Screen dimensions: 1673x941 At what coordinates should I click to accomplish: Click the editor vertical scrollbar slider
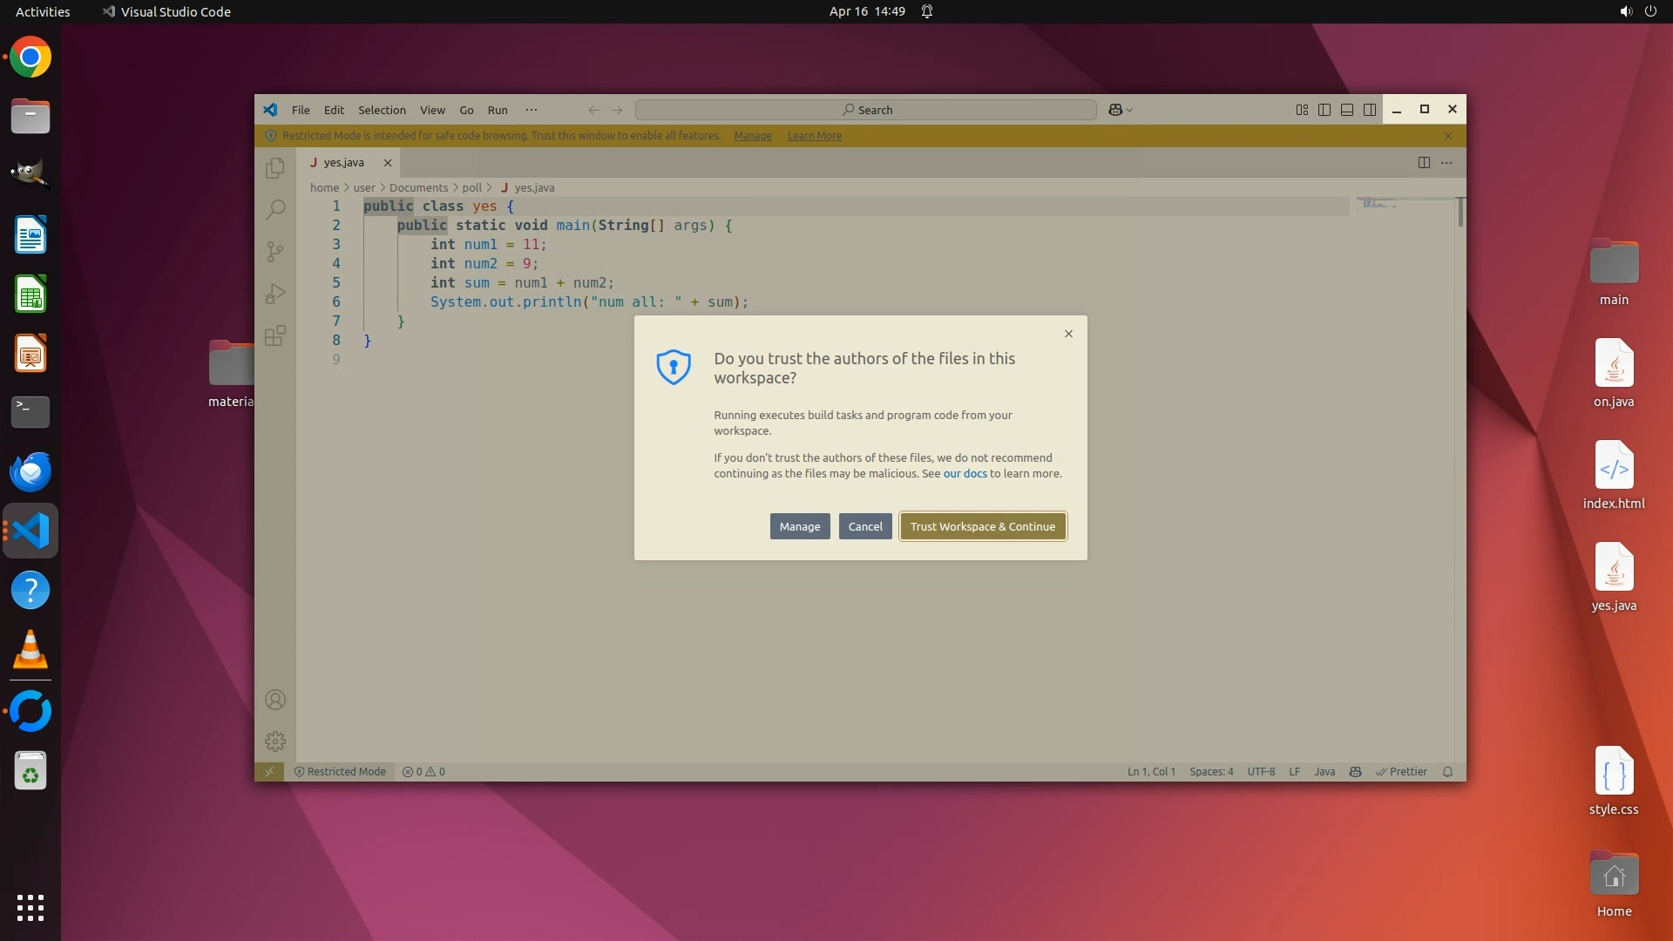[x=1460, y=213]
